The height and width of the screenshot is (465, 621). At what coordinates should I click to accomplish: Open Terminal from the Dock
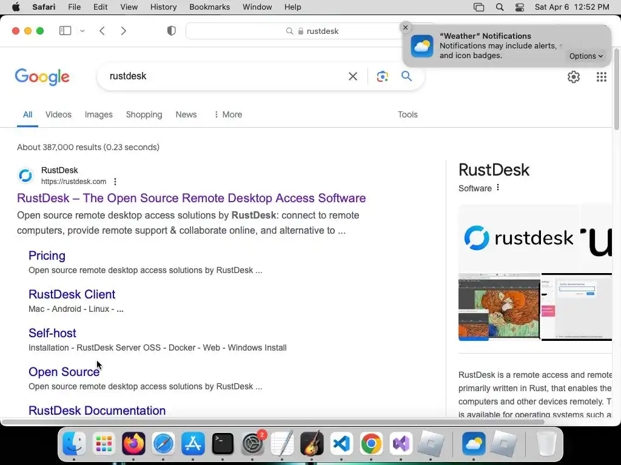[x=223, y=444]
